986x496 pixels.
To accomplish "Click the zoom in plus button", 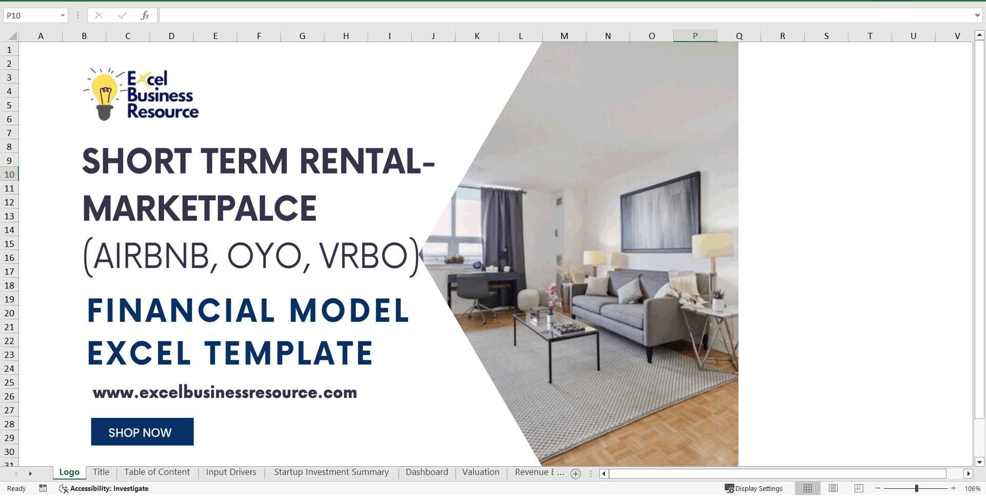I will [954, 488].
